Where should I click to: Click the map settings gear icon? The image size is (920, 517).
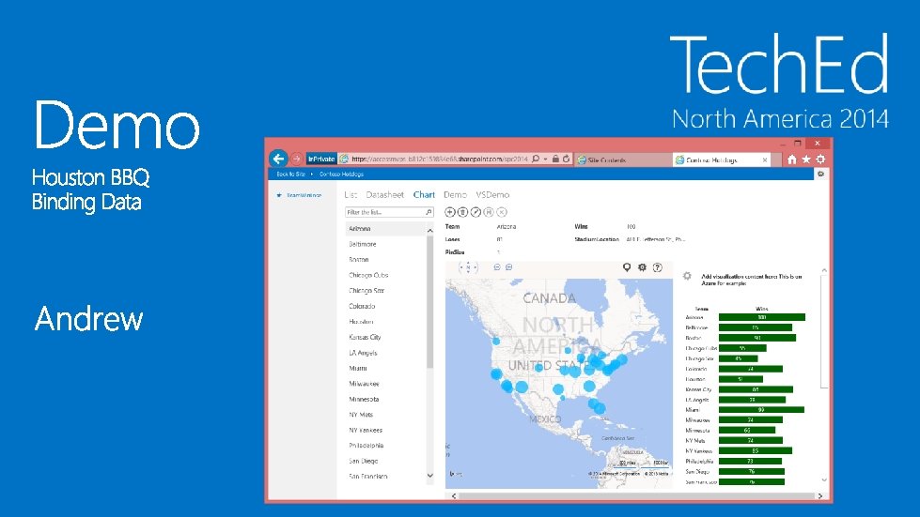642,267
